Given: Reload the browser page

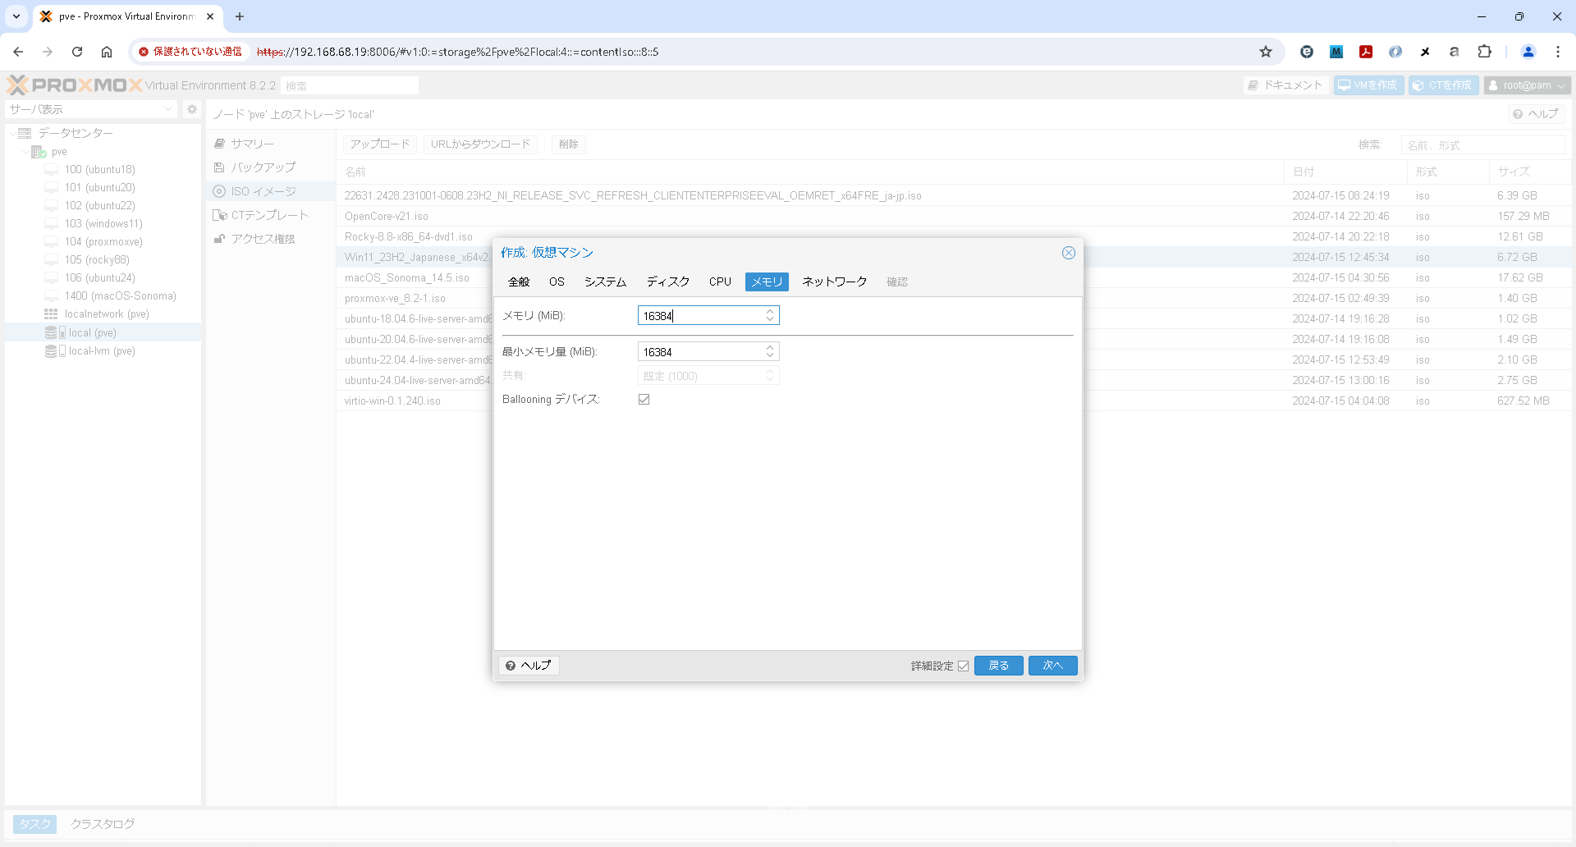Looking at the screenshot, I should [77, 52].
